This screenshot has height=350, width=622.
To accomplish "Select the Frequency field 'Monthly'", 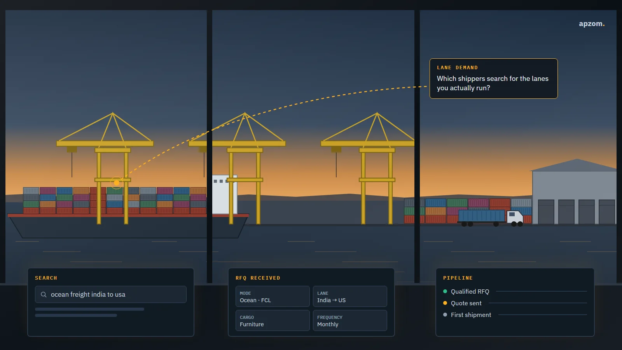I will click(350, 320).
